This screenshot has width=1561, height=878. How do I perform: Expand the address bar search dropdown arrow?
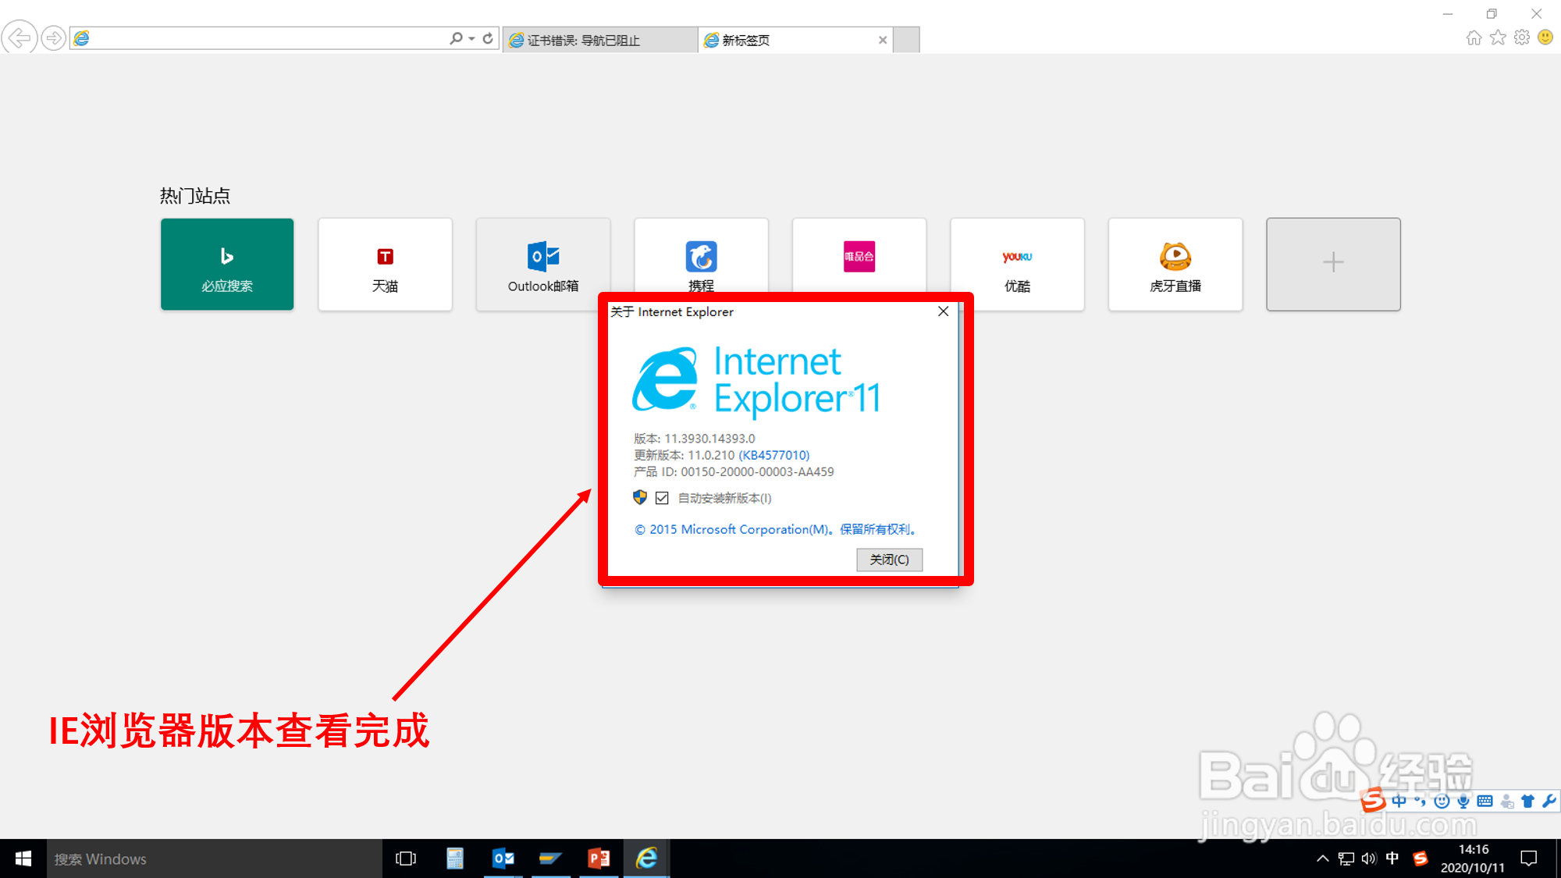[x=472, y=38]
